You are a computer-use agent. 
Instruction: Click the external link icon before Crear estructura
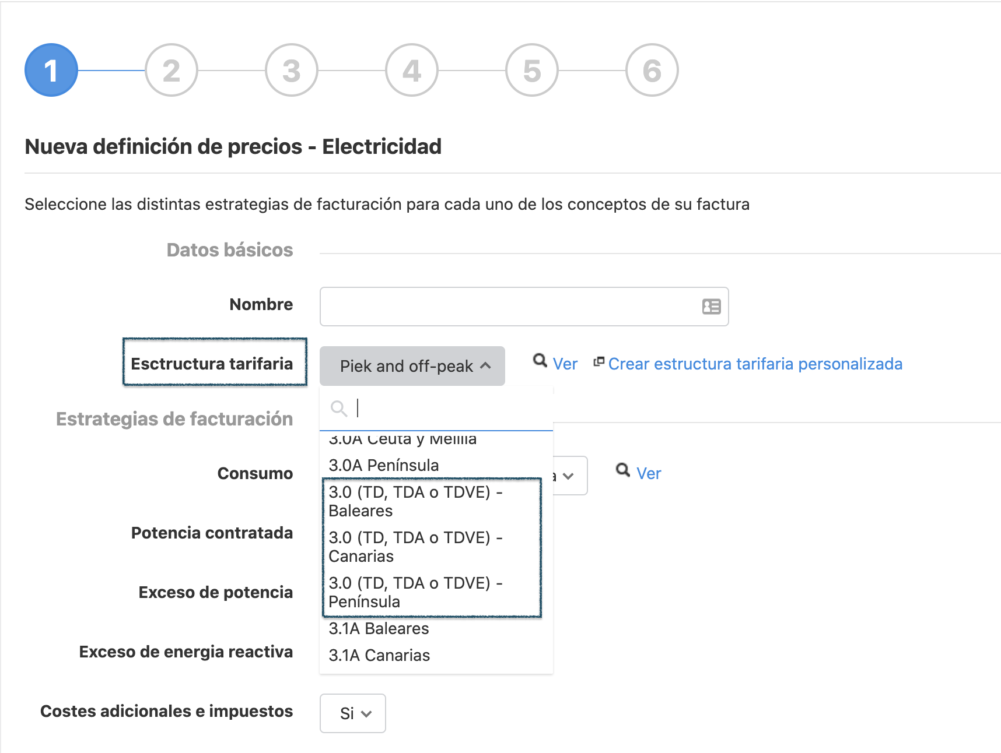click(x=598, y=362)
